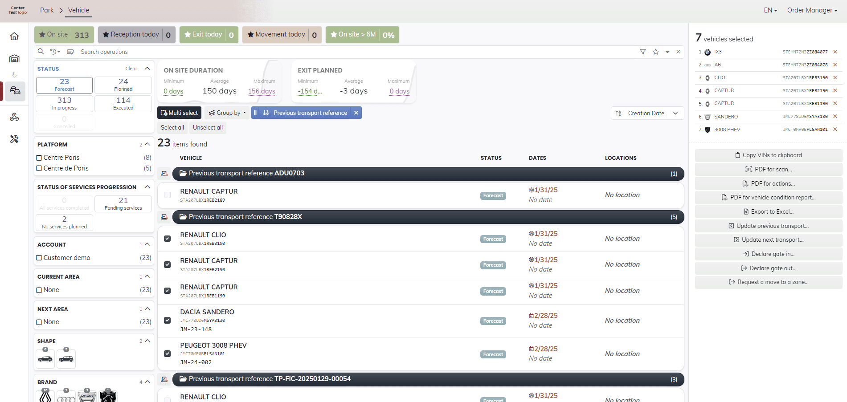Select the ADU0703 group icon

(x=164, y=174)
